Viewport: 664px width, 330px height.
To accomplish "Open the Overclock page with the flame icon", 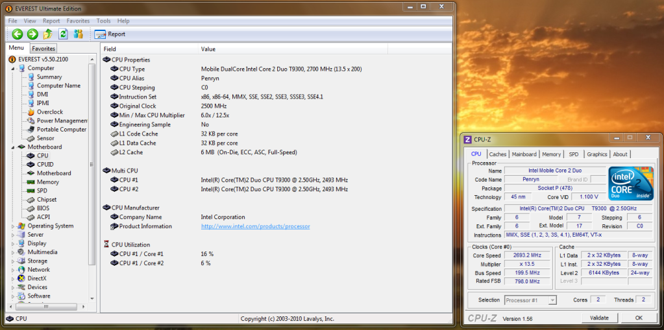I will pos(49,112).
